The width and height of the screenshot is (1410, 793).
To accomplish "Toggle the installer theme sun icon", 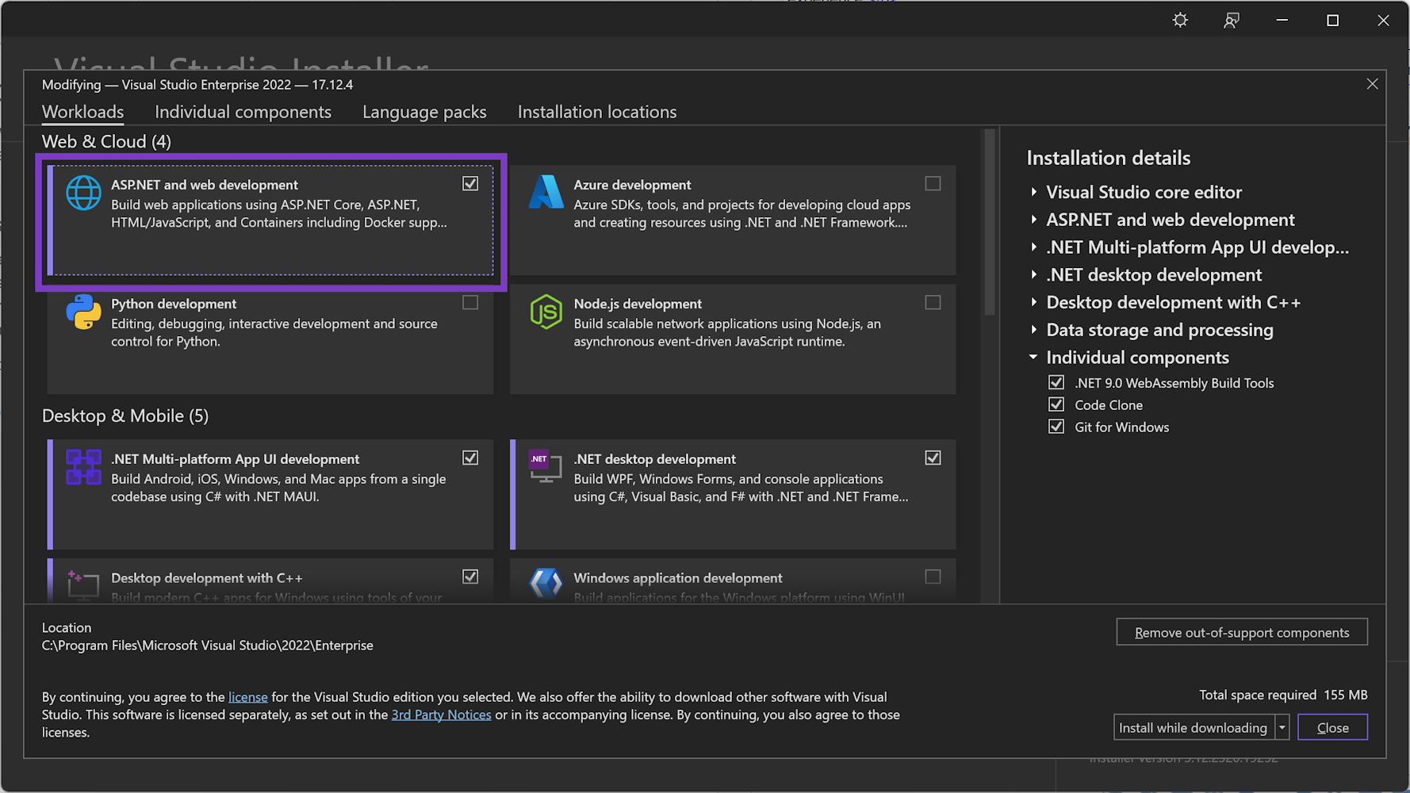I will [1180, 21].
